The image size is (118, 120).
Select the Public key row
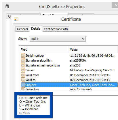(68, 89)
